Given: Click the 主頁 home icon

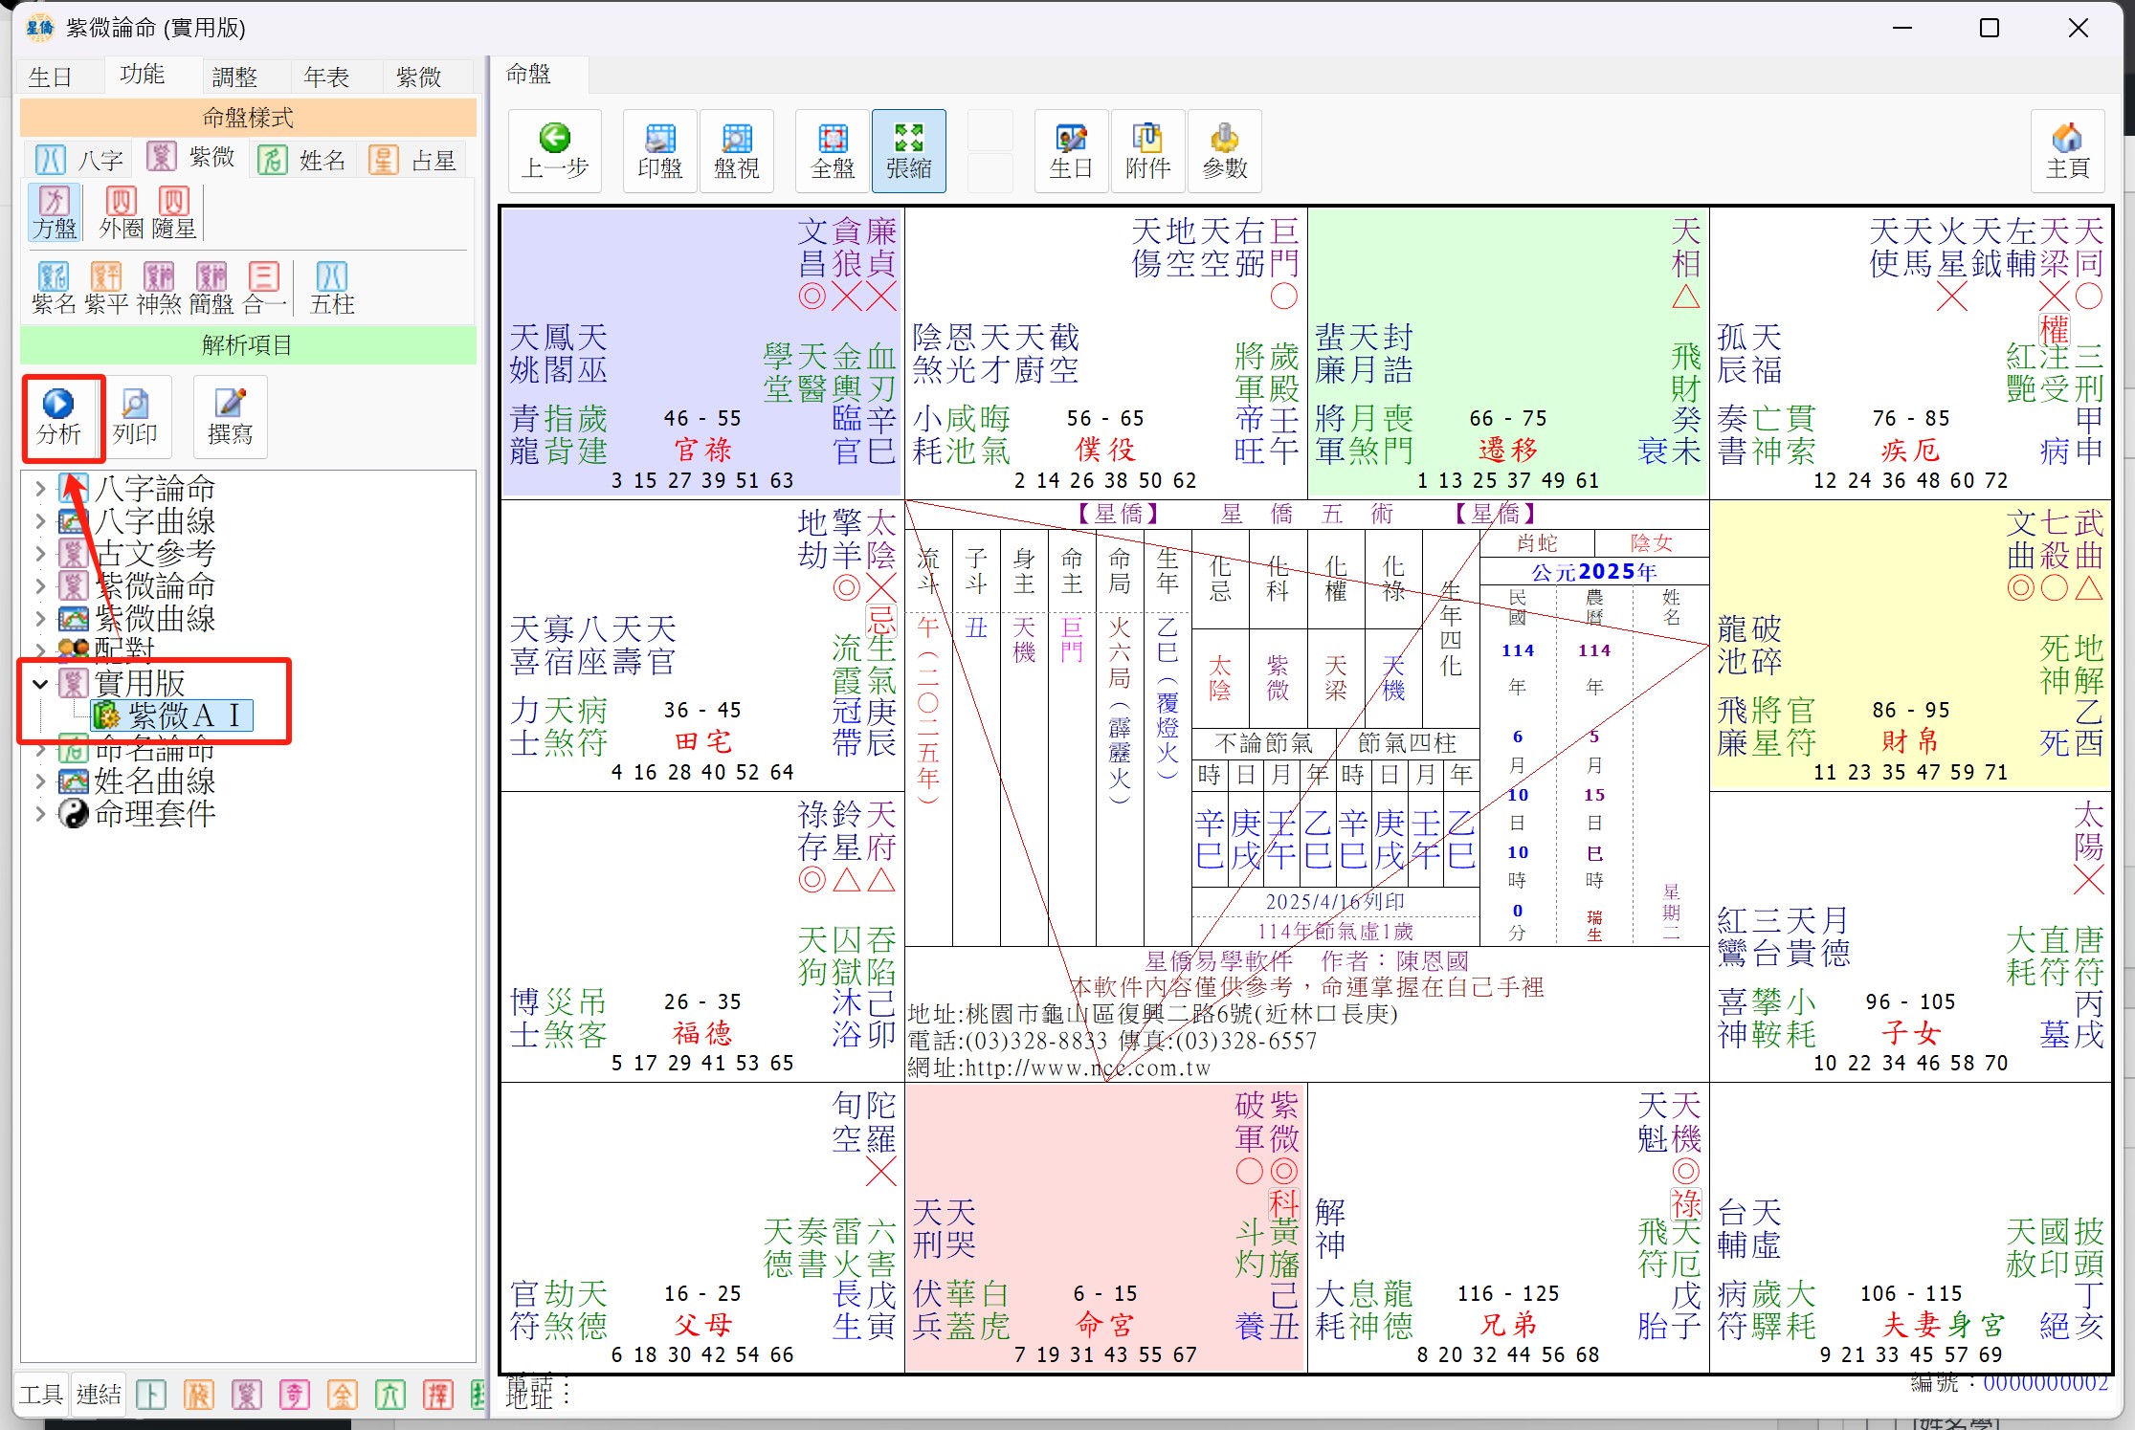Looking at the screenshot, I should pyautogui.click(x=2066, y=151).
